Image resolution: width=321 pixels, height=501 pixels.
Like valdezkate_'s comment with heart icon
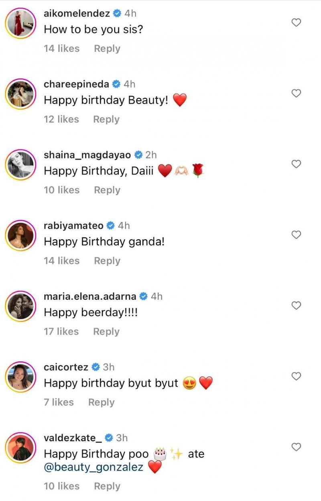296,447
